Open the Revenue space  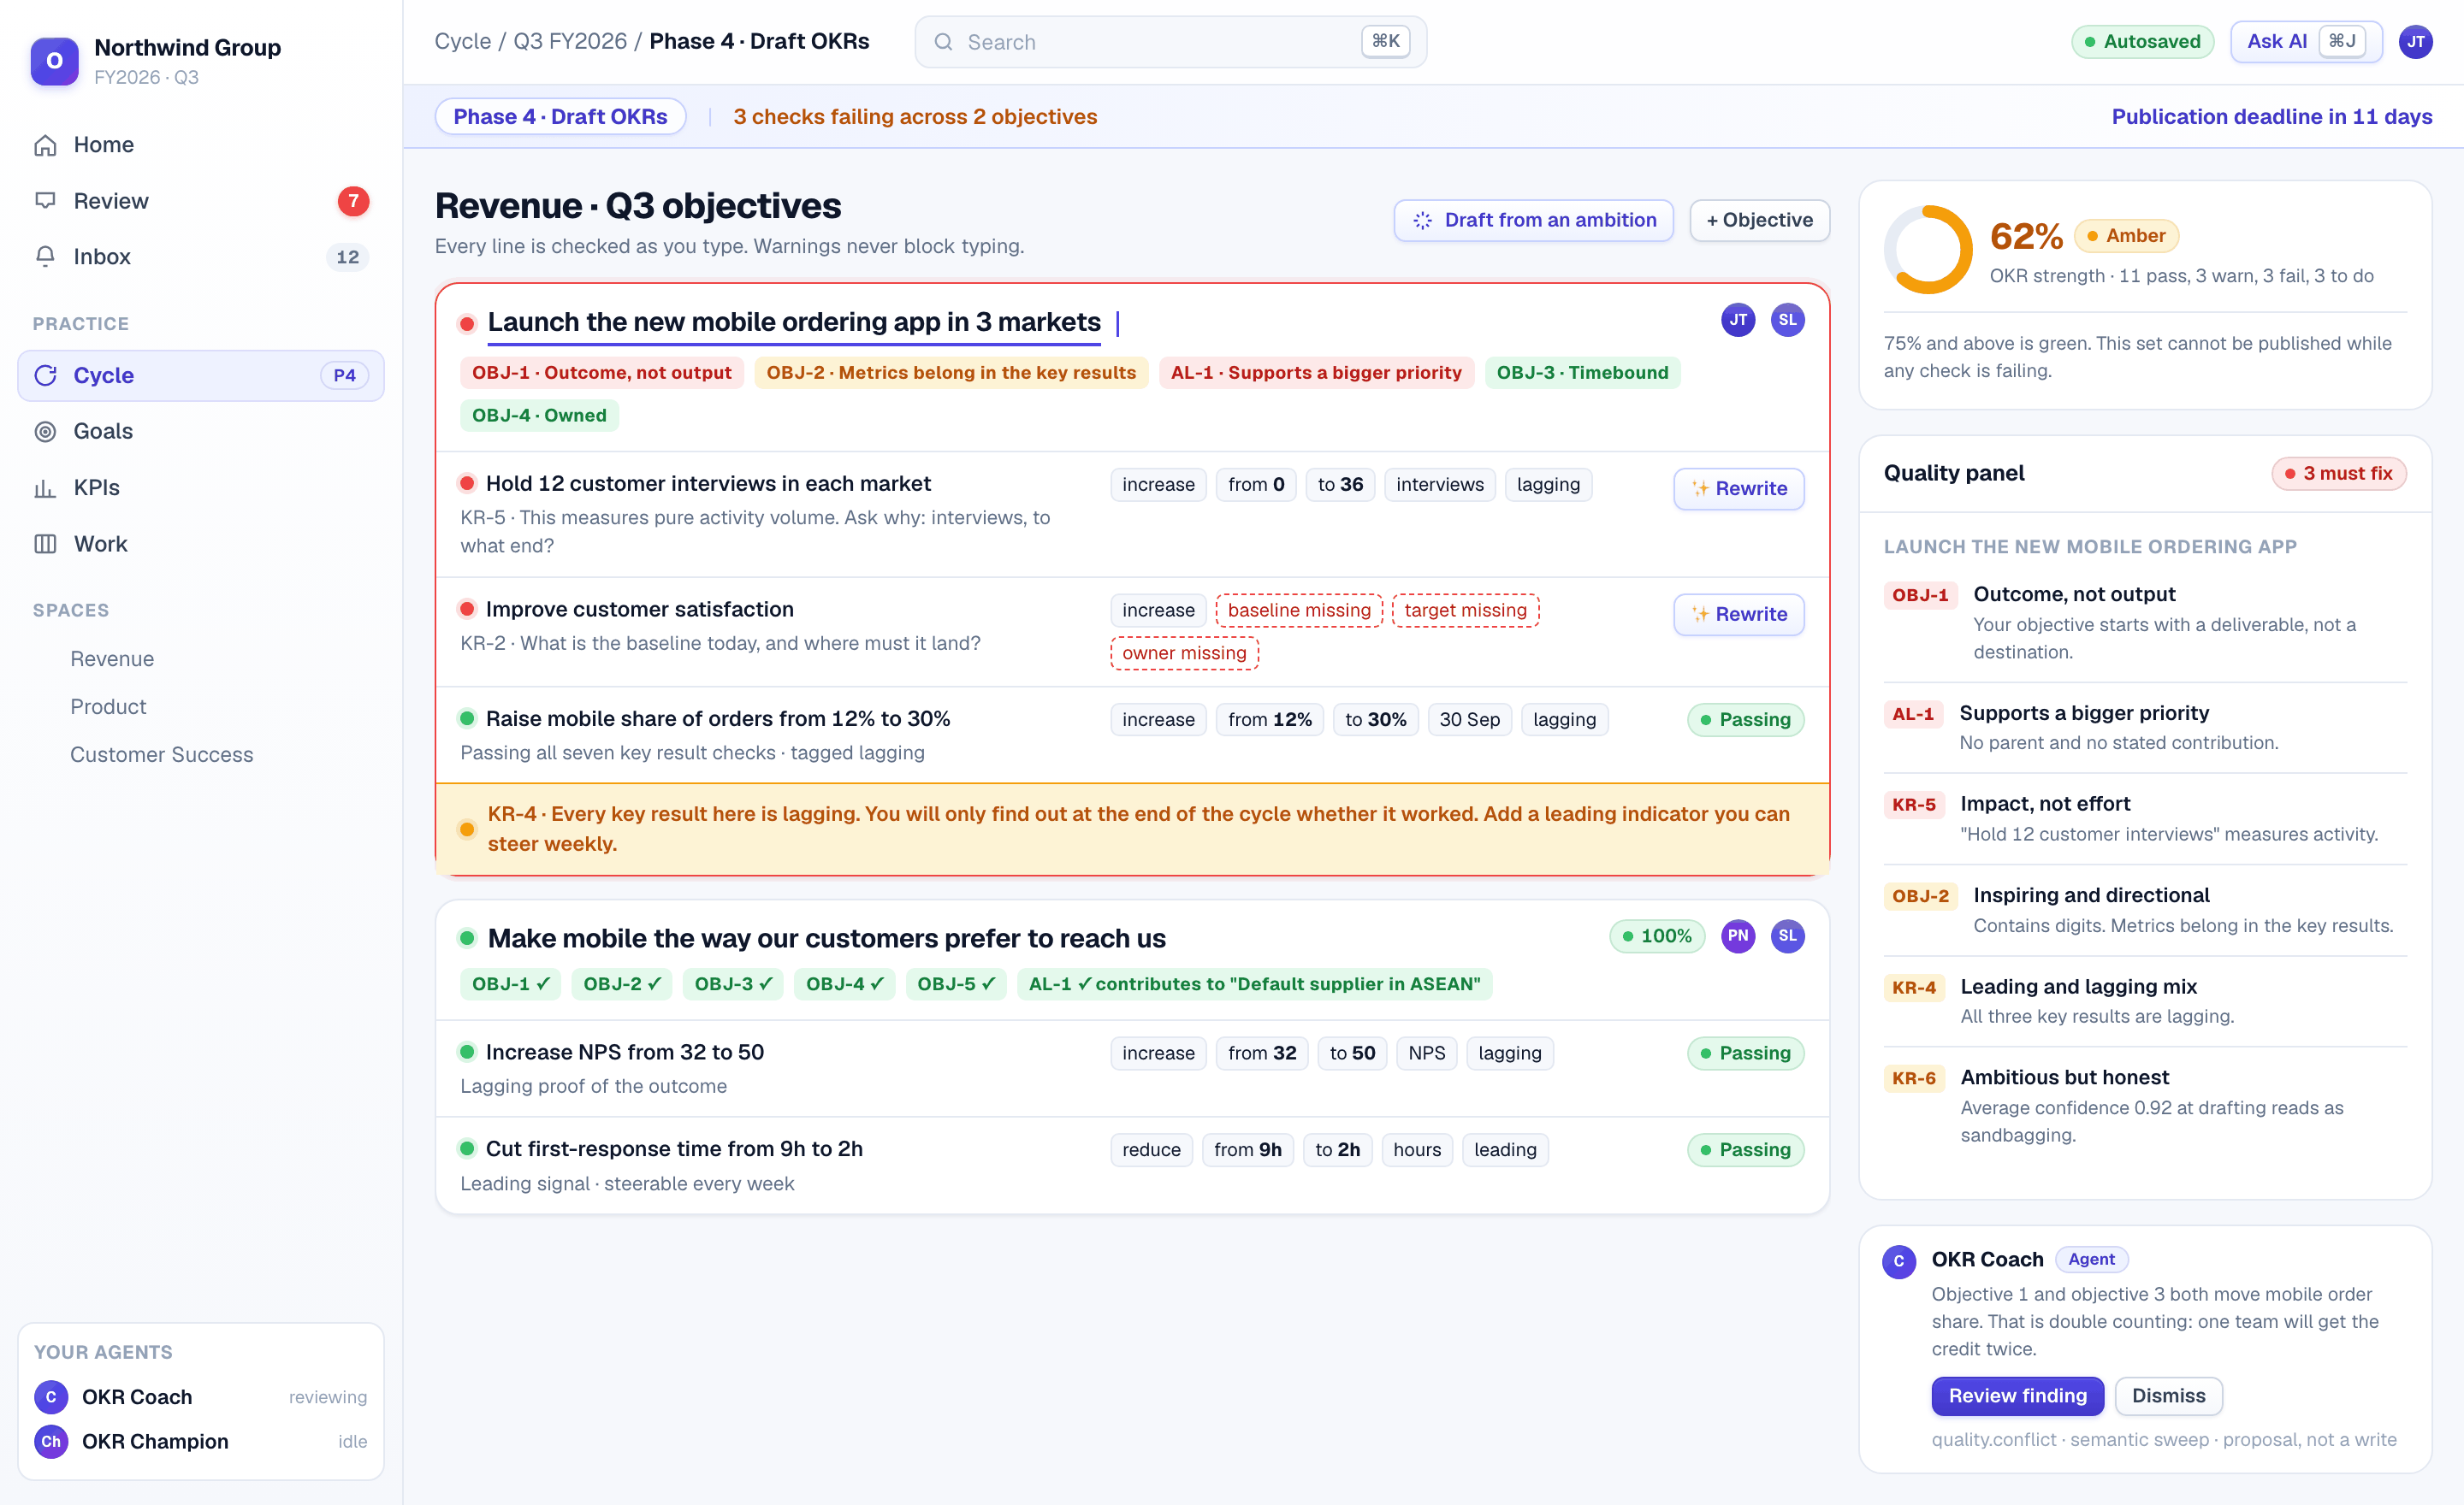point(112,658)
